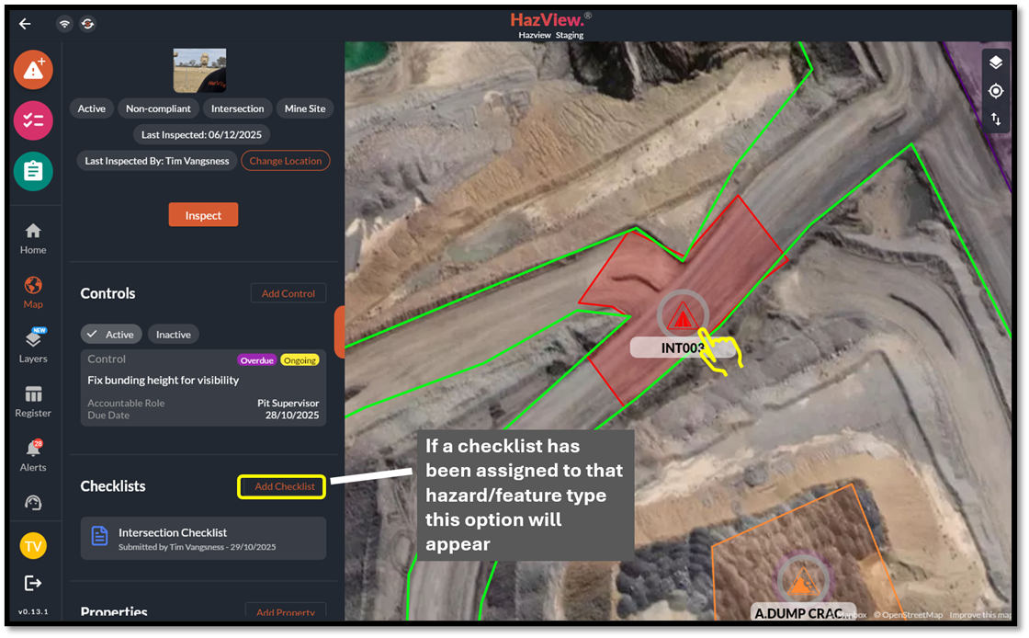Switch to the Inactive controls filter

point(173,335)
